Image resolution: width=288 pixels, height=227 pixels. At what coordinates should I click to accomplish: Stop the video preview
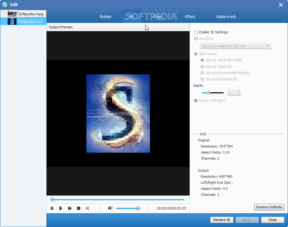(79, 208)
